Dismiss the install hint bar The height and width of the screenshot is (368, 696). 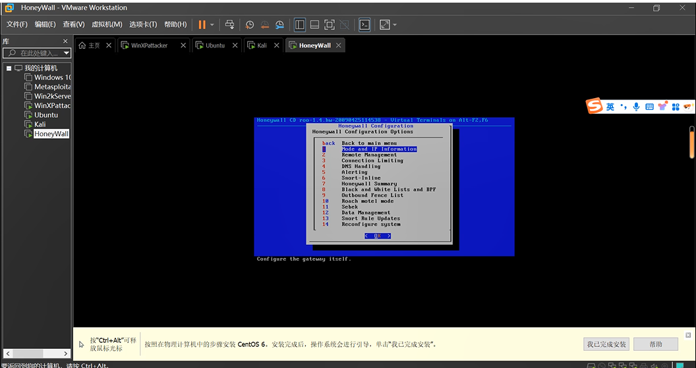point(688,334)
